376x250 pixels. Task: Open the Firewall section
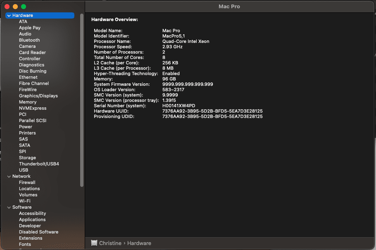click(x=27, y=182)
